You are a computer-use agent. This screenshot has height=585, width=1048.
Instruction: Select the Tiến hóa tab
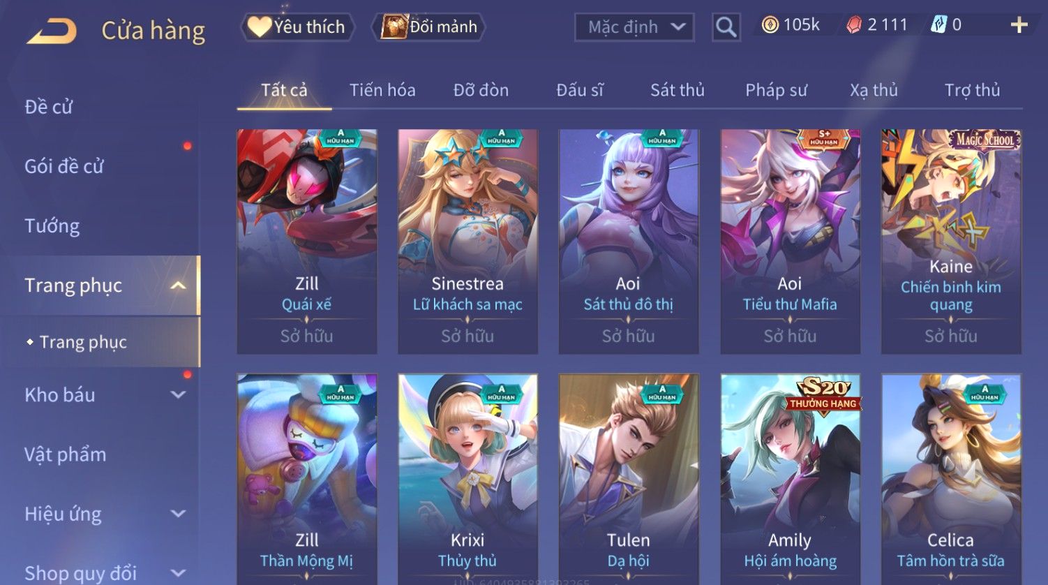382,90
